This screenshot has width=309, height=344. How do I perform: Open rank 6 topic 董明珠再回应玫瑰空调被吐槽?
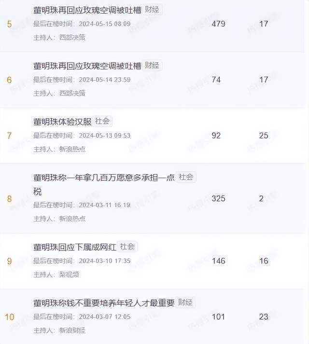(x=87, y=66)
